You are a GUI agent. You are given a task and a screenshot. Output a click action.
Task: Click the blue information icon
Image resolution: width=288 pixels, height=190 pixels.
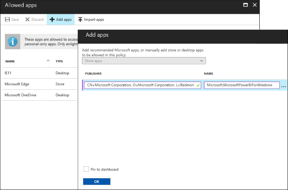(x=13, y=42)
